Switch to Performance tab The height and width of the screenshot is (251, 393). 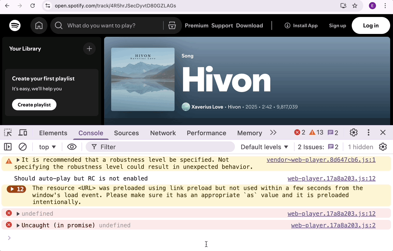pos(206,133)
